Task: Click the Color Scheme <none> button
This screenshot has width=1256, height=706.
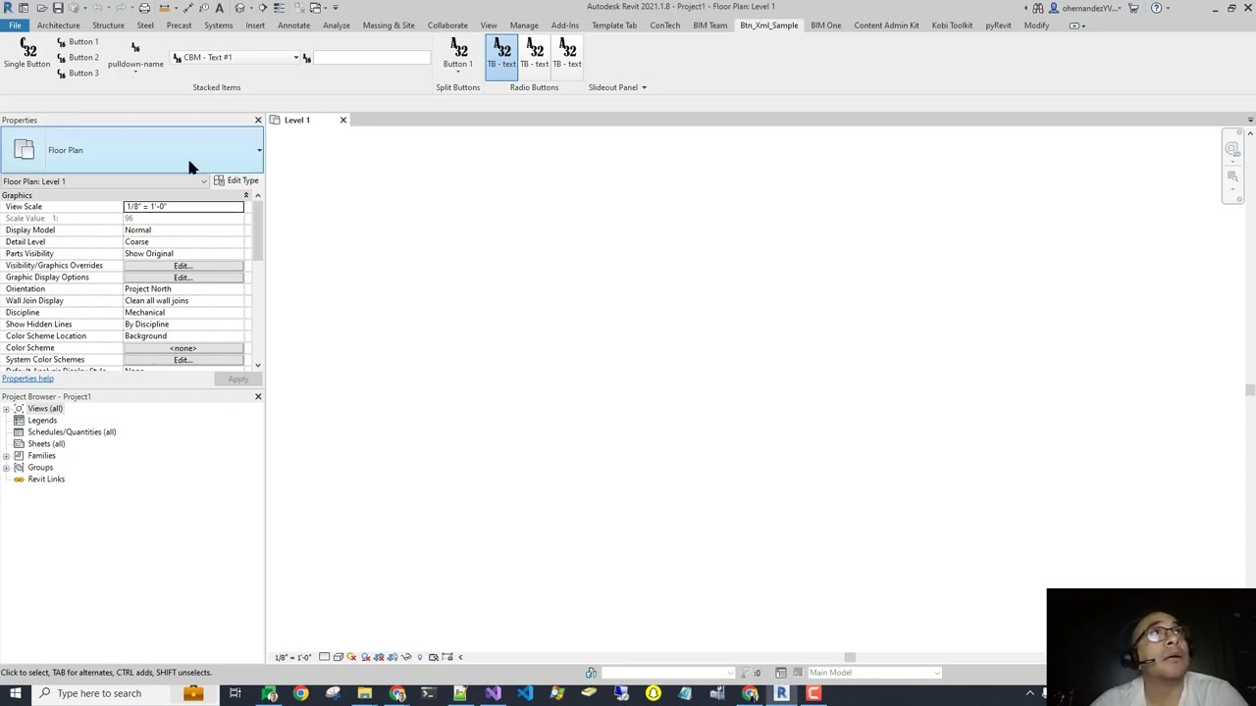Action: pos(183,348)
